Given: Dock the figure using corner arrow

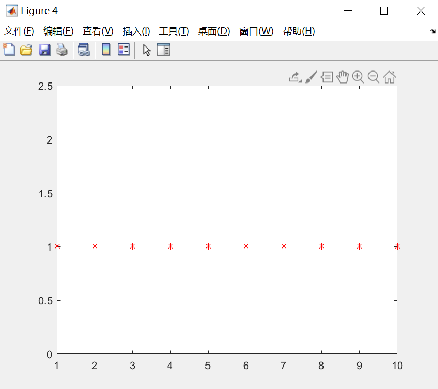Looking at the screenshot, I should coord(433,31).
